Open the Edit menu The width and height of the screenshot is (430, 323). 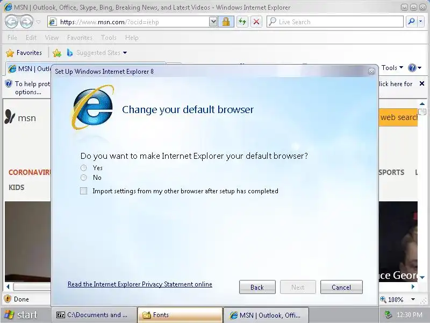(31, 37)
